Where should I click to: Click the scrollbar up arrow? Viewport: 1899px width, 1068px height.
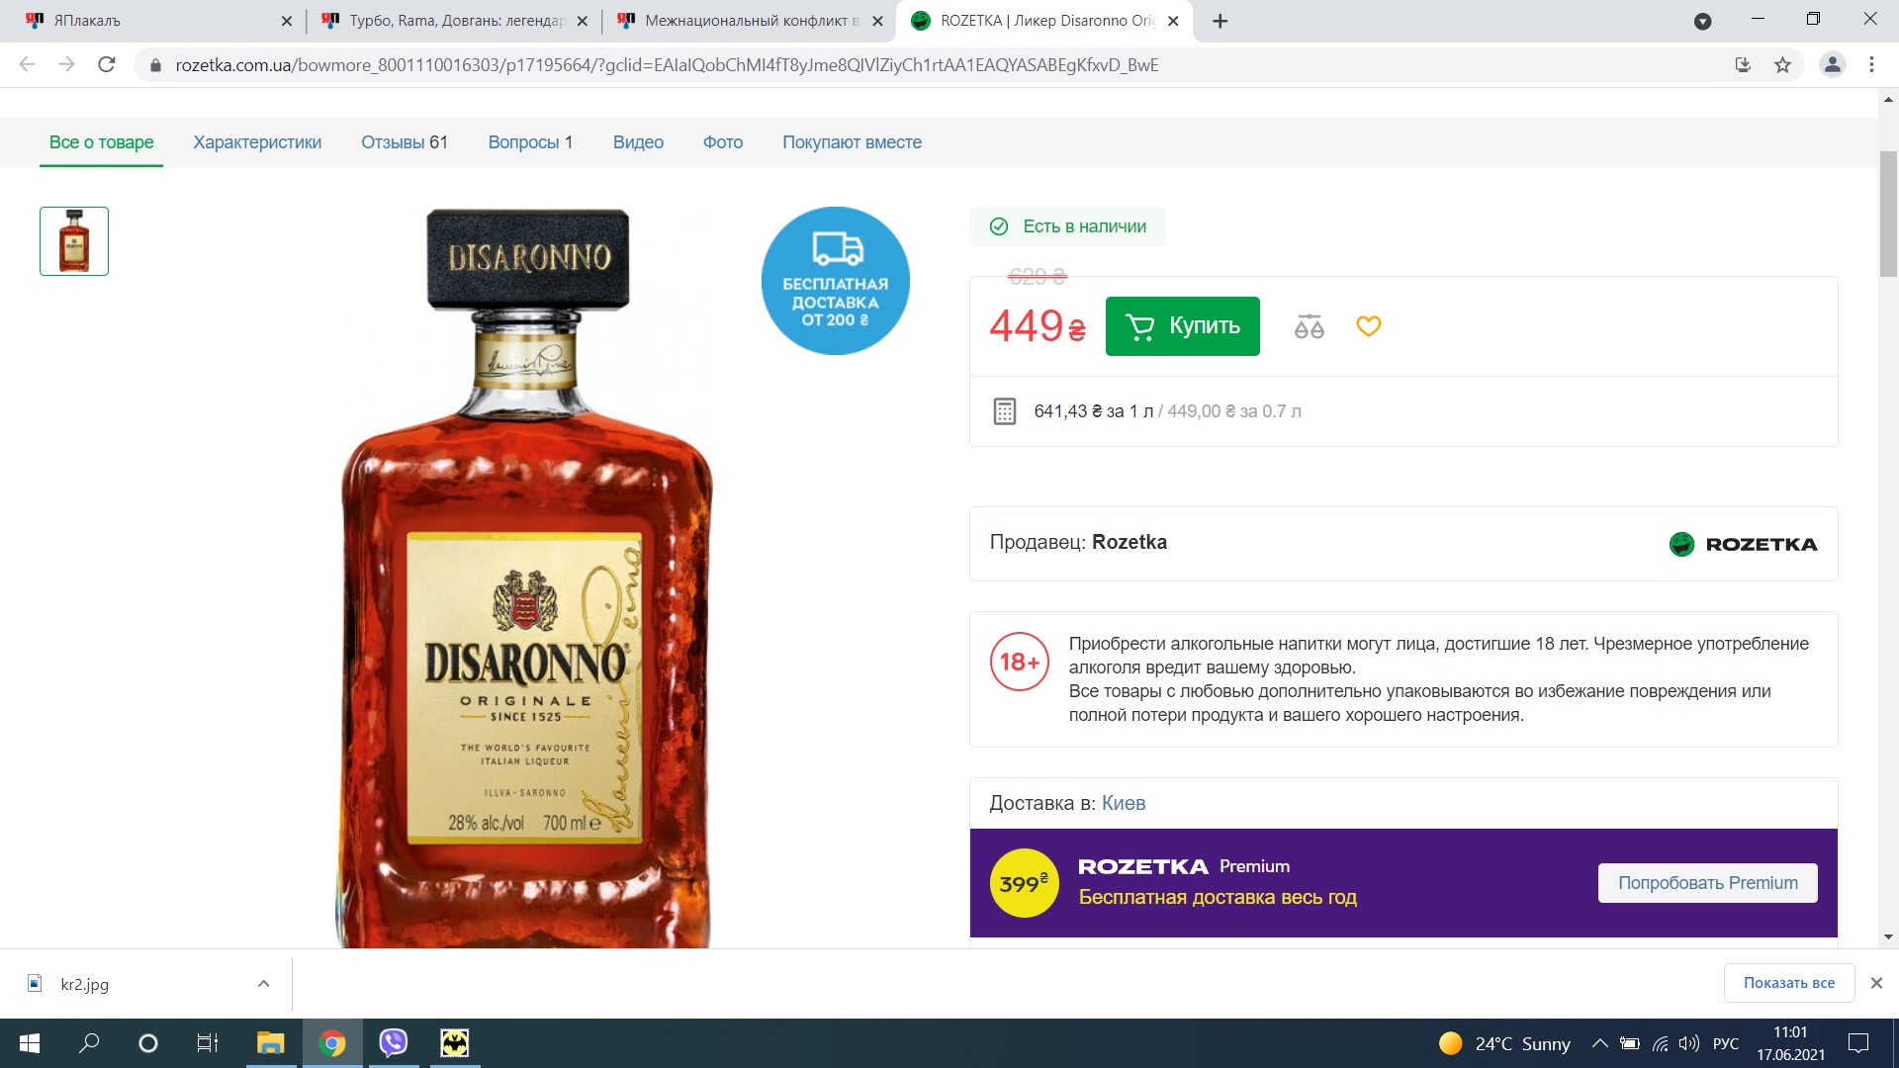point(1888,100)
